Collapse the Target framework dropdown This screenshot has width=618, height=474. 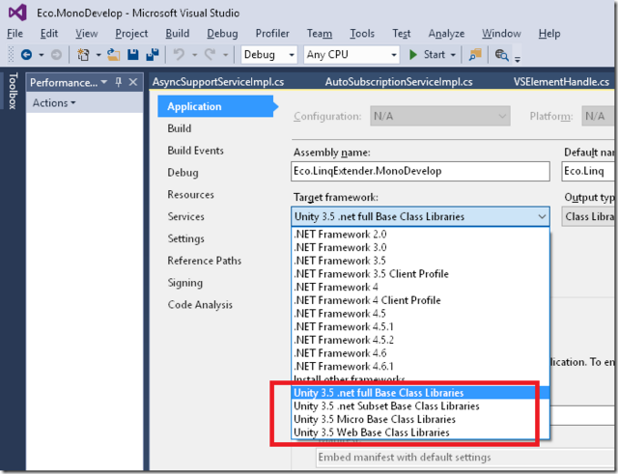tap(542, 216)
